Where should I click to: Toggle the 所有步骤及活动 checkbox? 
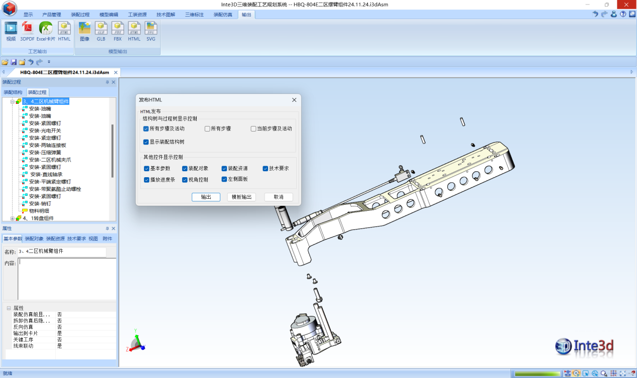click(x=146, y=129)
